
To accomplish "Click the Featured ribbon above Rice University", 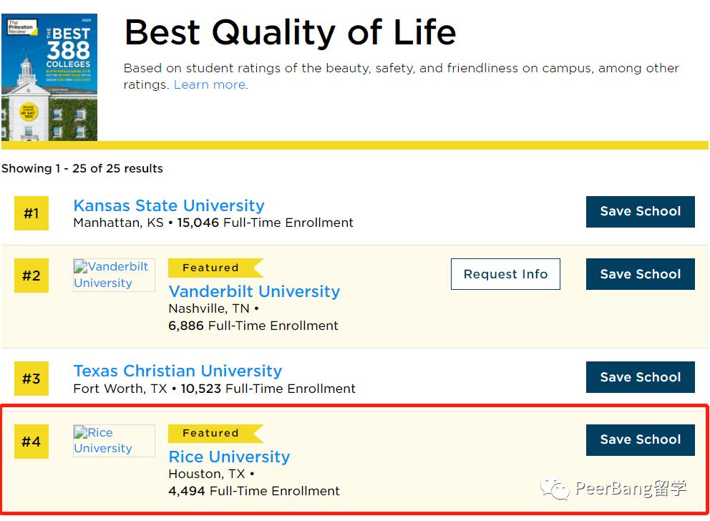I will [213, 433].
